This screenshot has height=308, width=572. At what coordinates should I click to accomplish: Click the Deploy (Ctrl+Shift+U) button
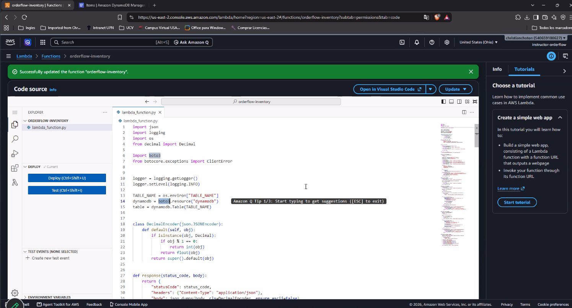click(67, 178)
